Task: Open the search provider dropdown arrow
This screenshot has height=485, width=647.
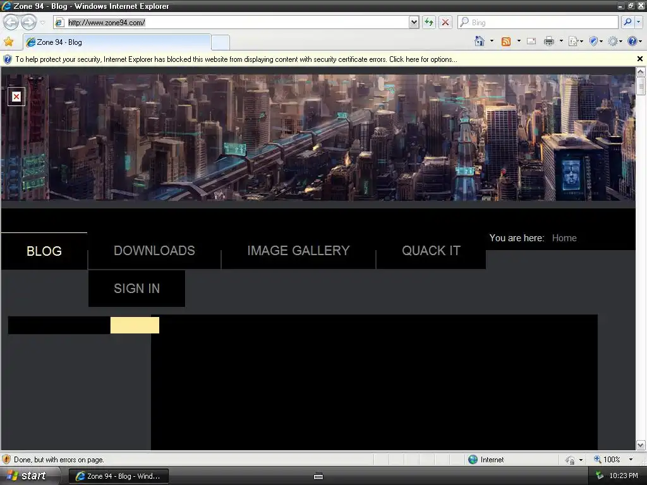Action: coord(638,22)
